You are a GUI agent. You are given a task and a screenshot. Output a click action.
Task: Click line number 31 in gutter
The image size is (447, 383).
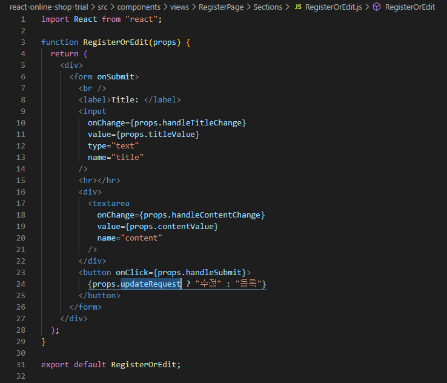pyautogui.click(x=21, y=364)
